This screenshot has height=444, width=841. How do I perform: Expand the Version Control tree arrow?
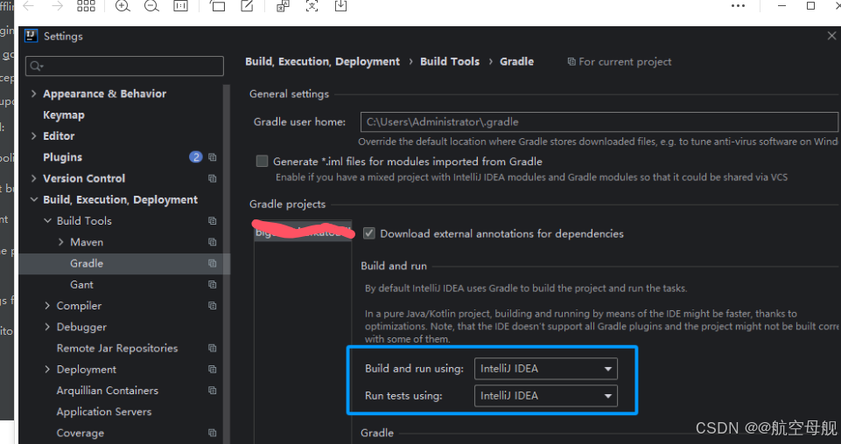point(34,178)
